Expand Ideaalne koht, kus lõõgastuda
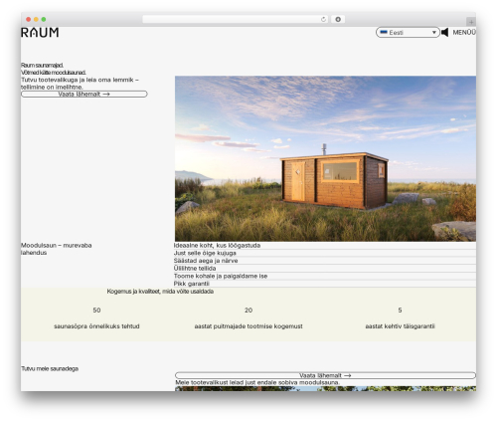This screenshot has height=421, width=497. tap(325, 246)
